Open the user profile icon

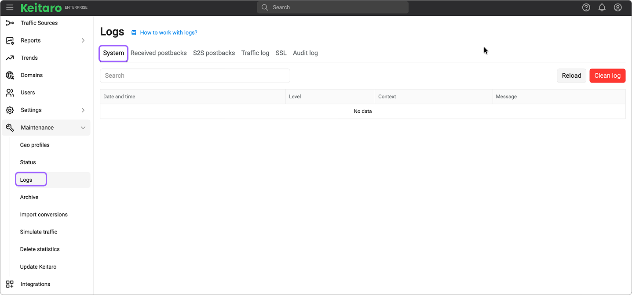[617, 7]
